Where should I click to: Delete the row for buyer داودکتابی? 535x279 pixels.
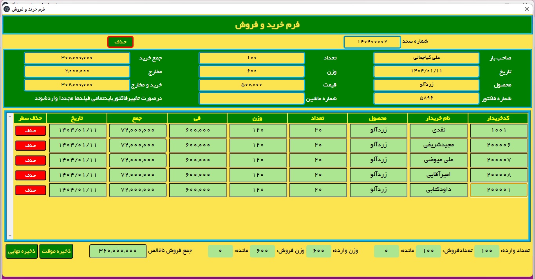coord(31,190)
